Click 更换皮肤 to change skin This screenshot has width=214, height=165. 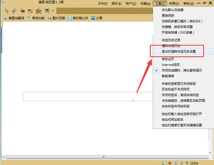tap(169, 15)
